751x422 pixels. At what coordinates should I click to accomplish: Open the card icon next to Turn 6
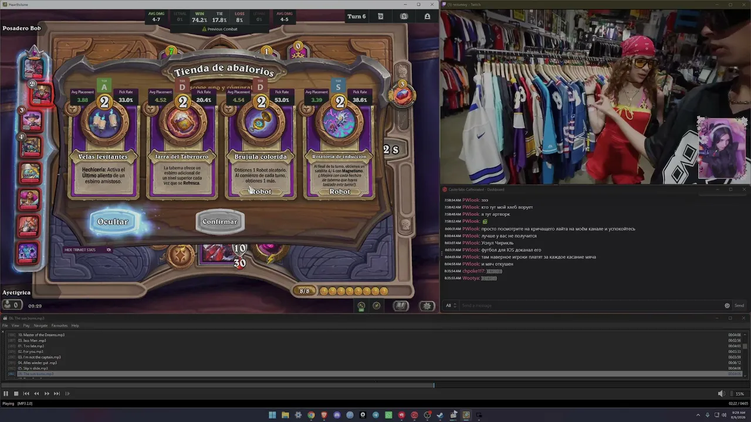click(x=380, y=16)
